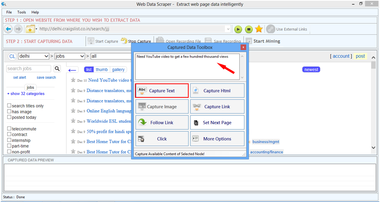Go forward with the grey forward arrow
This screenshot has width=380, height=202.
tap(18, 29)
